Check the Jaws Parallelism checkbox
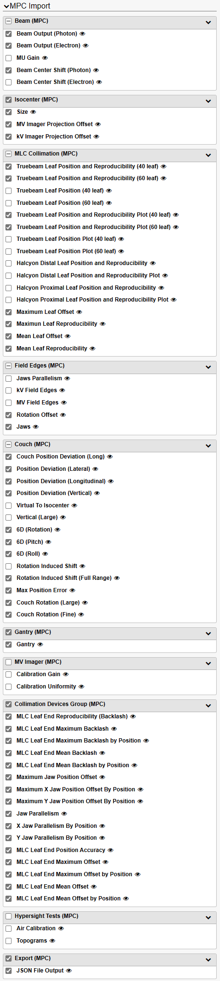 9,378
